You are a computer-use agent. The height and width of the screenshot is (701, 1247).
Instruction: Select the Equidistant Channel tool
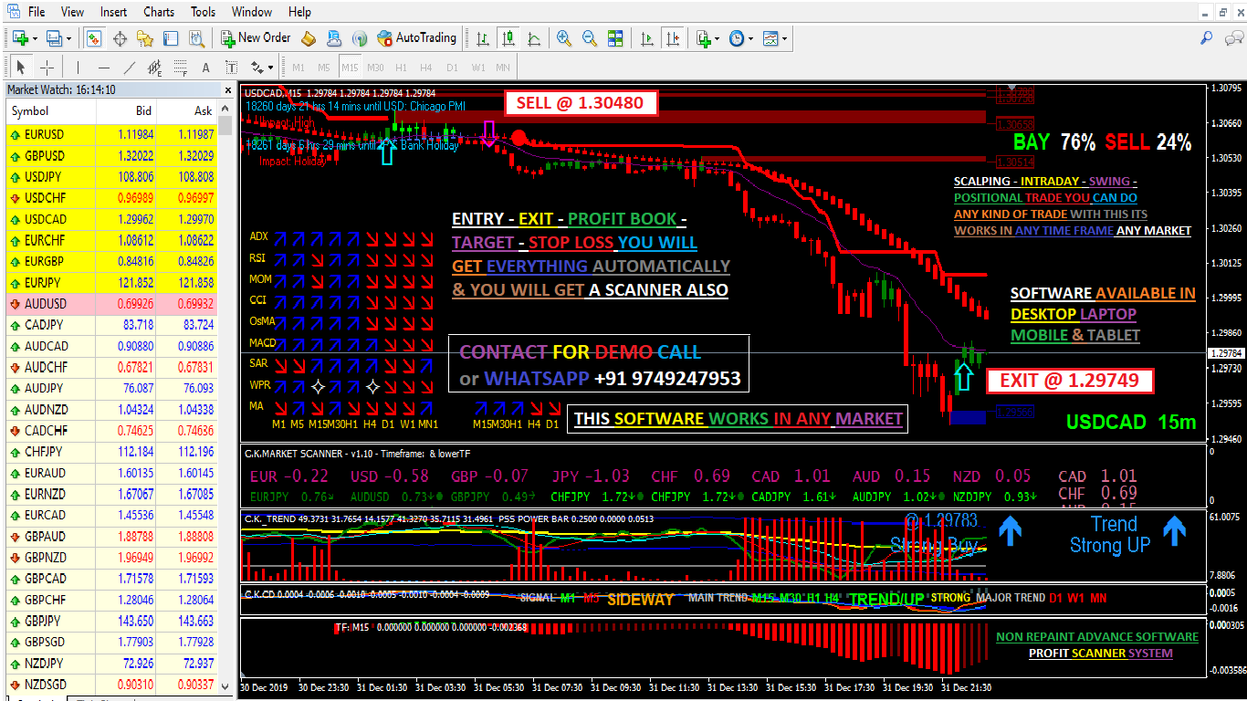tap(155, 68)
